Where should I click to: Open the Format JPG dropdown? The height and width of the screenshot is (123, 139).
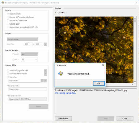pos(29,54)
